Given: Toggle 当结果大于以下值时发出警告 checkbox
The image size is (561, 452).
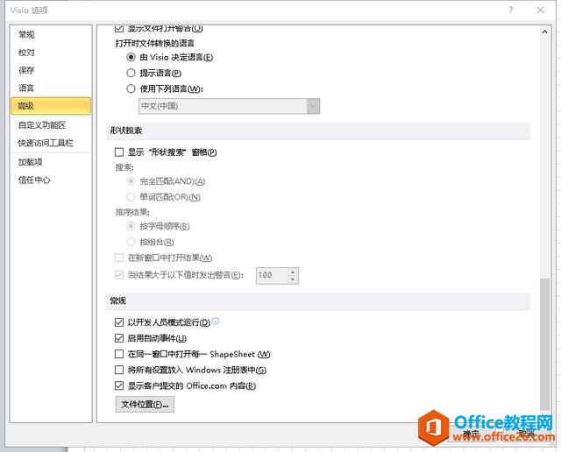Looking at the screenshot, I should pos(119,275).
